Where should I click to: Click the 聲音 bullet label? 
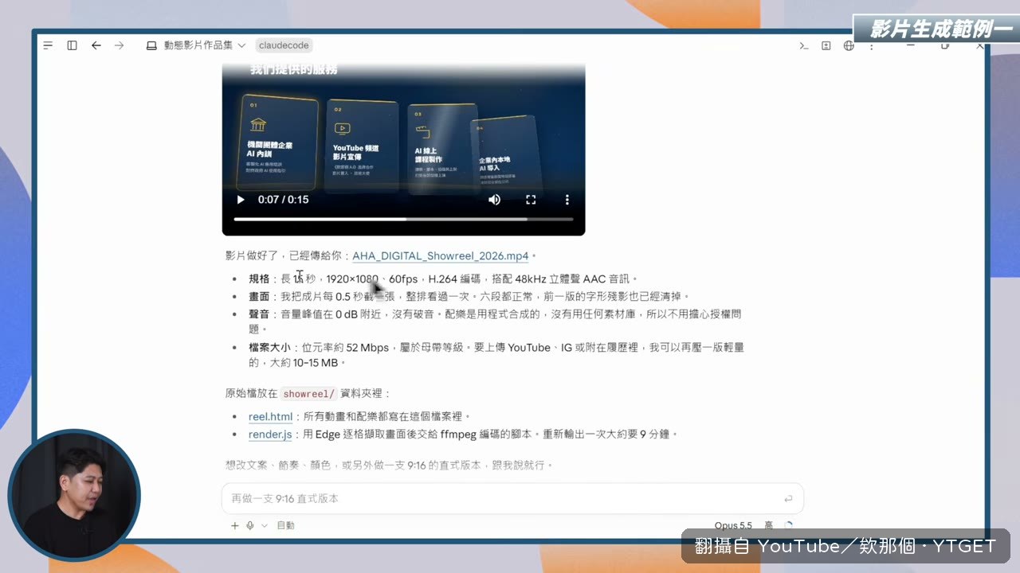click(259, 314)
